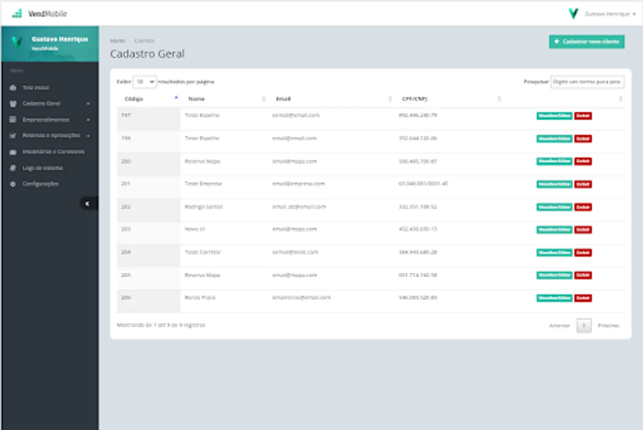Click the Home breadcrumb link
Viewport: 643px width, 430px height.
click(117, 41)
